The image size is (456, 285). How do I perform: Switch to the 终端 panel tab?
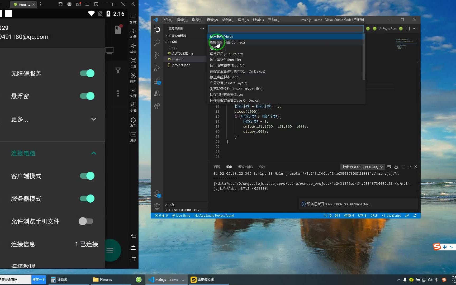pyautogui.click(x=262, y=167)
